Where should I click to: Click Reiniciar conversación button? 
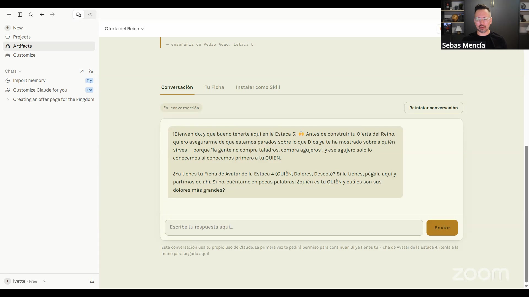point(434,108)
